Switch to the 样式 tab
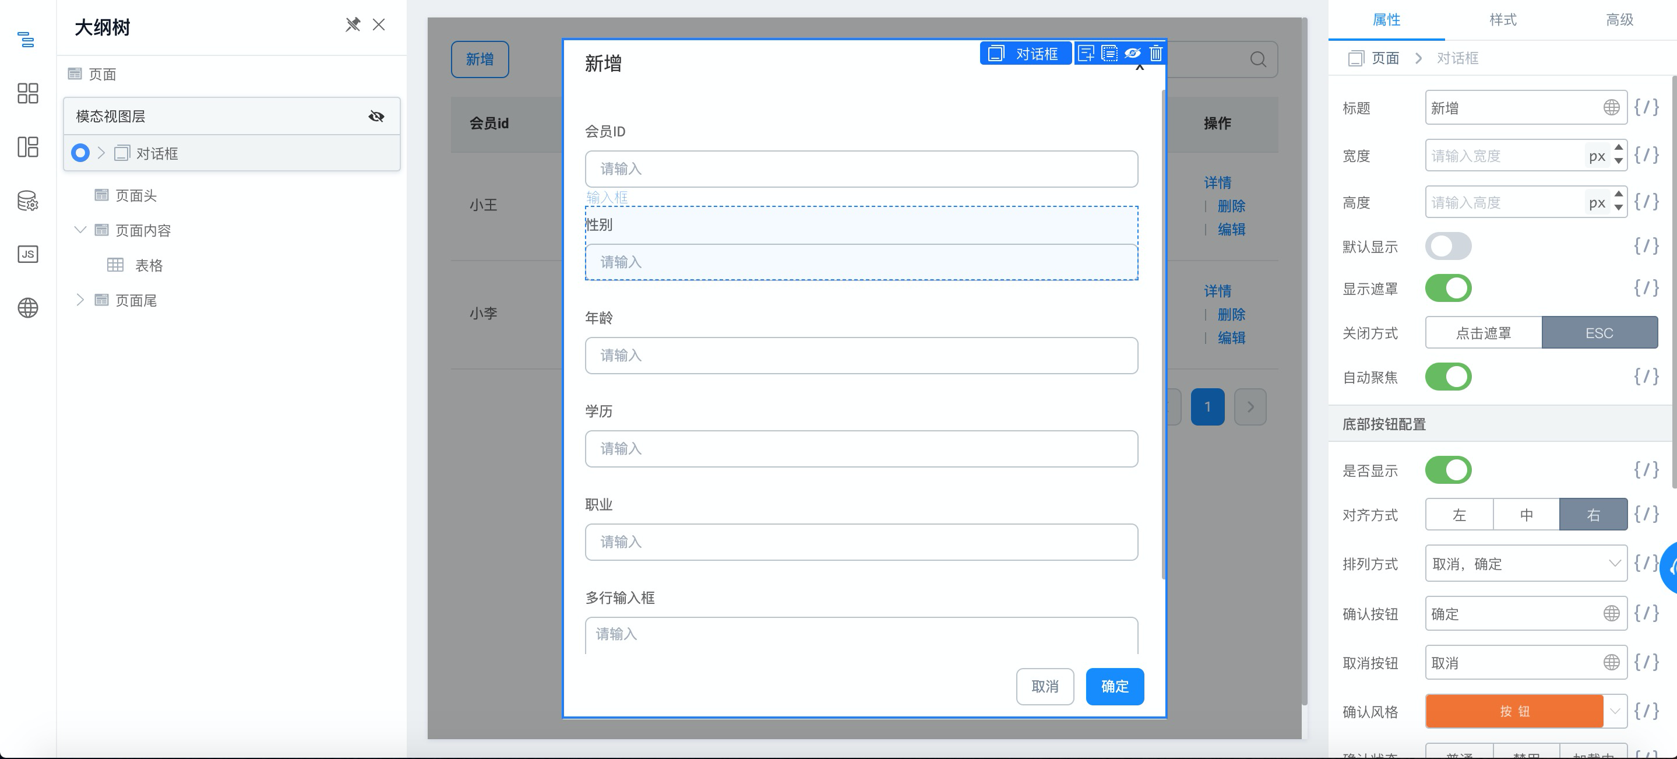This screenshot has width=1677, height=759. [x=1503, y=20]
